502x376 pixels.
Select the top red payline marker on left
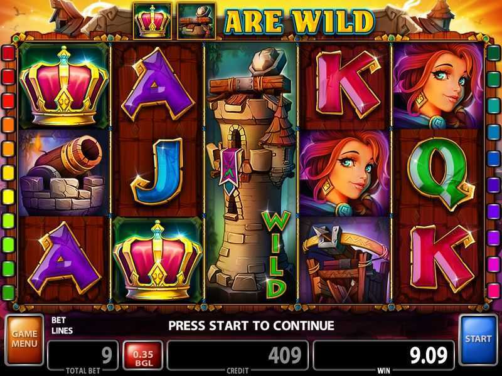(x=8, y=53)
